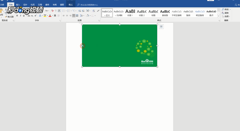
Task: Open the font color dropdown arrow
Action: point(52,16)
